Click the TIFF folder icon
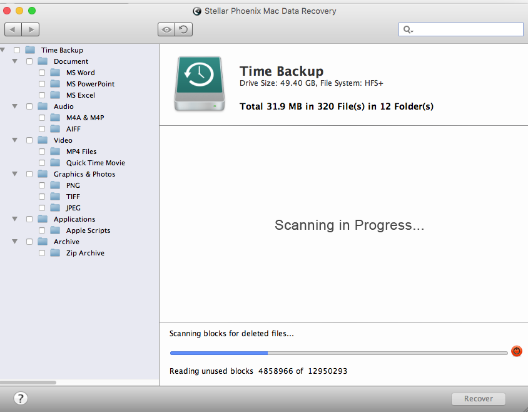This screenshot has width=528, height=412. pyautogui.click(x=55, y=197)
